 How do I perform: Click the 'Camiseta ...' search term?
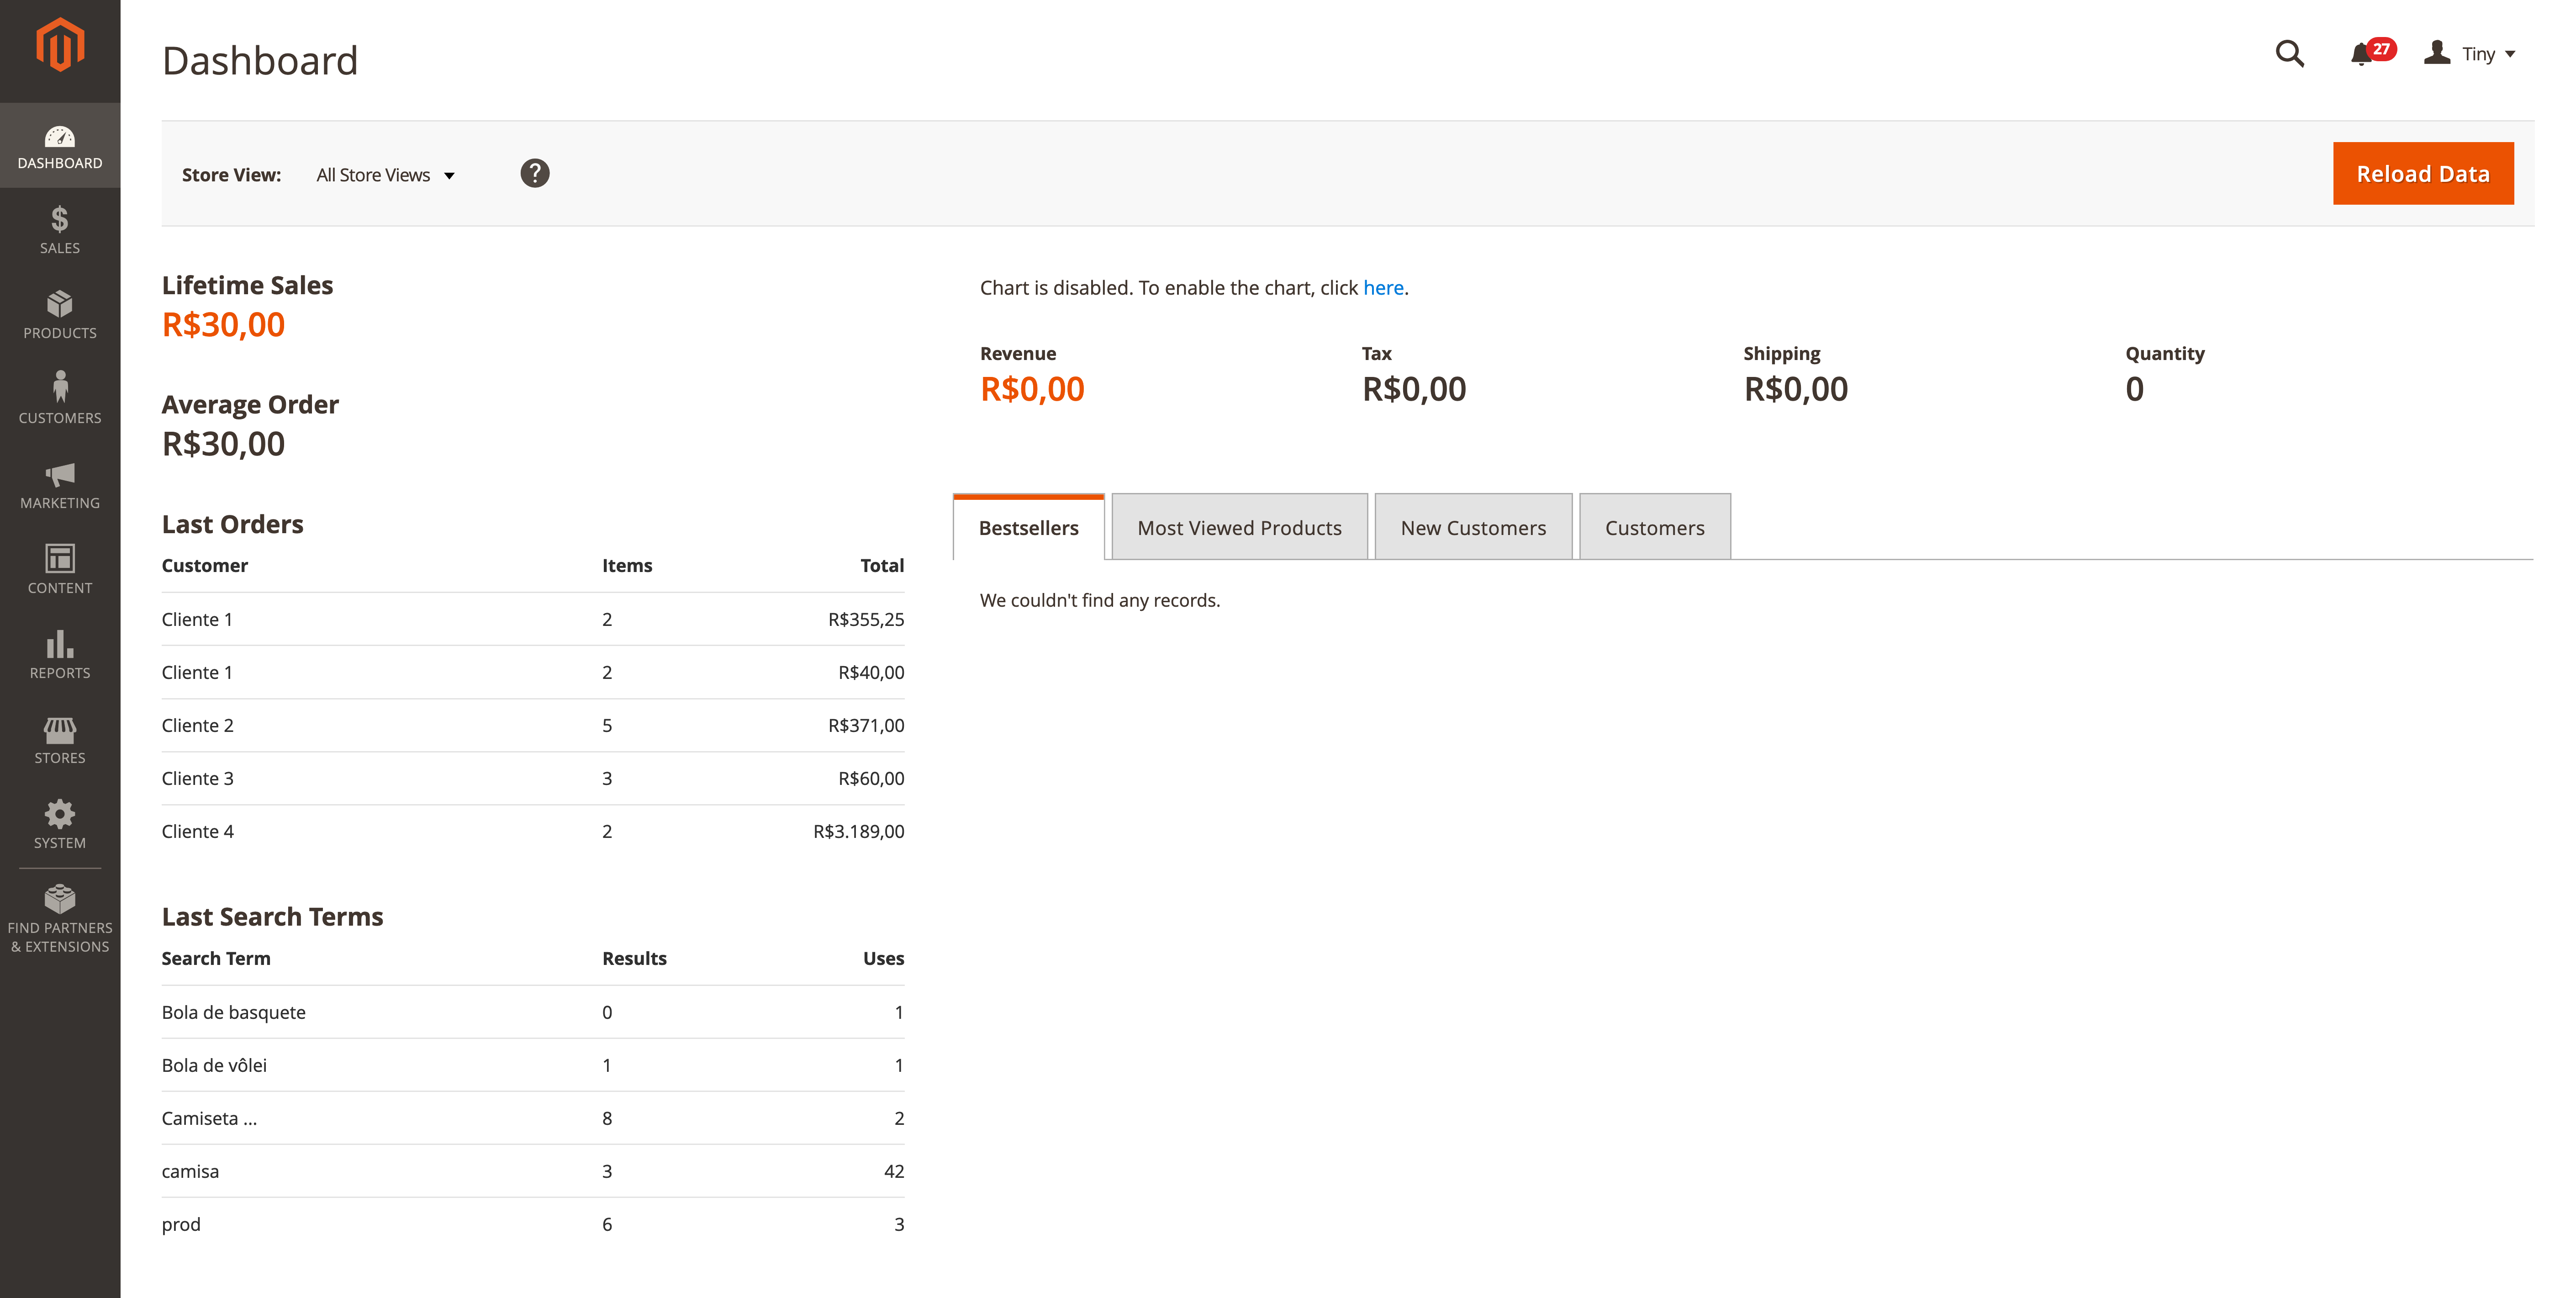[209, 1118]
